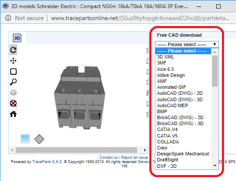
Task: Click the format list scroll down arrow
Action: (215, 166)
